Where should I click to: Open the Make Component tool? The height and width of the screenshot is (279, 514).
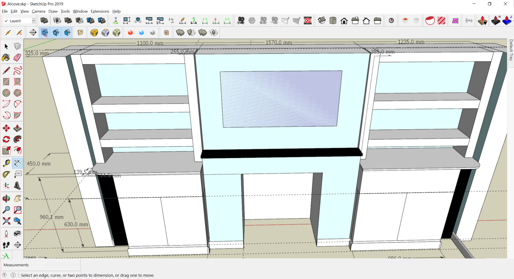[17, 47]
